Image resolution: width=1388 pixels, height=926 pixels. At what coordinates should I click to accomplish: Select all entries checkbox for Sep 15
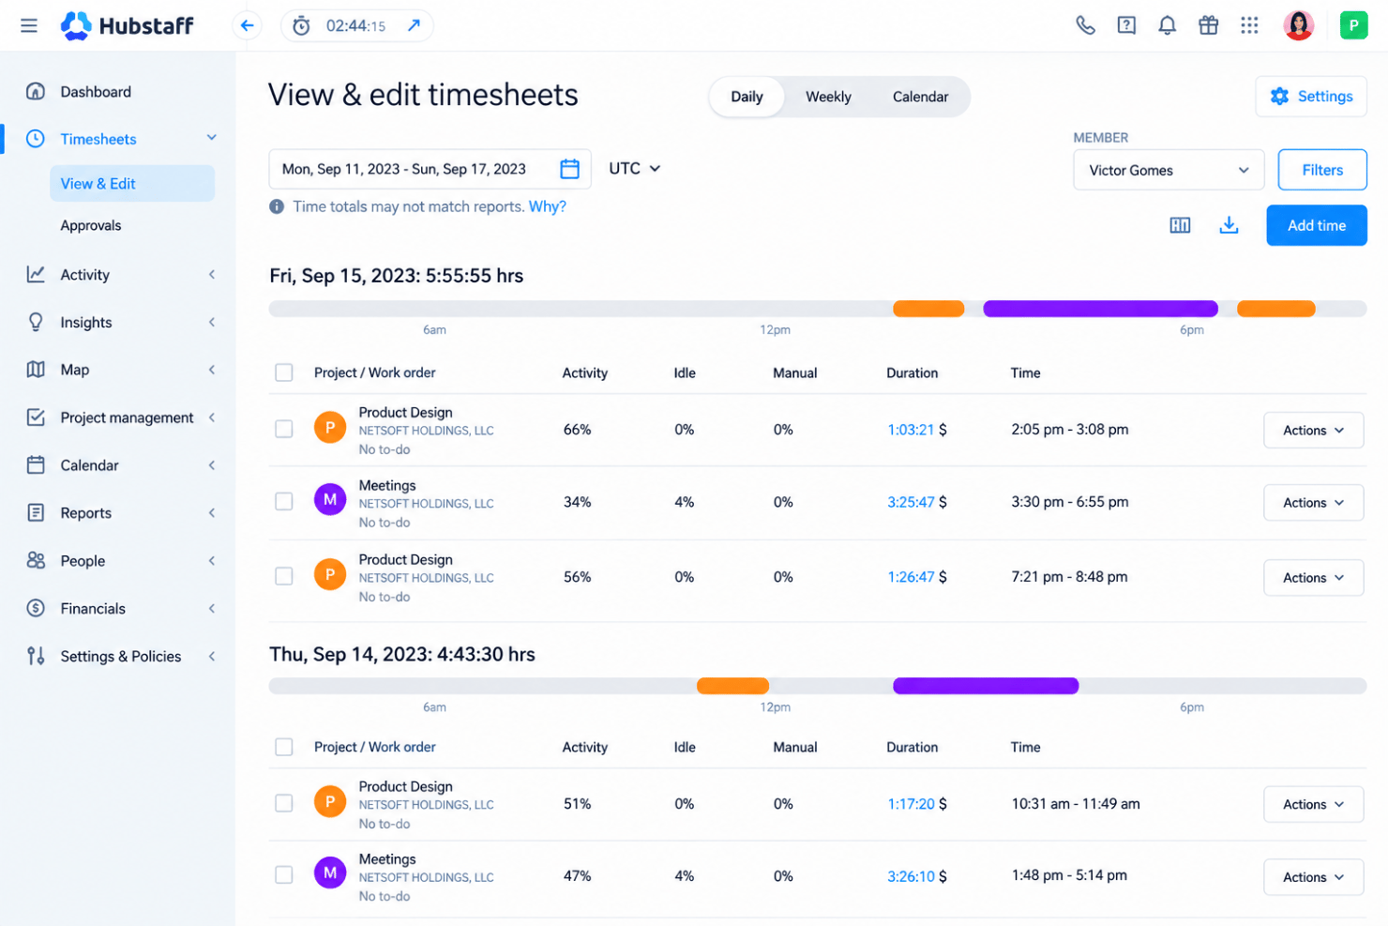tap(284, 372)
